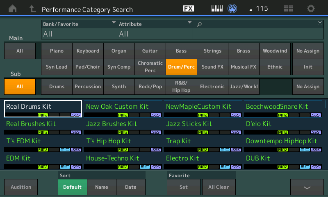Open the FX overview icon
The width and height of the screenshot is (328, 197).
[188, 9]
